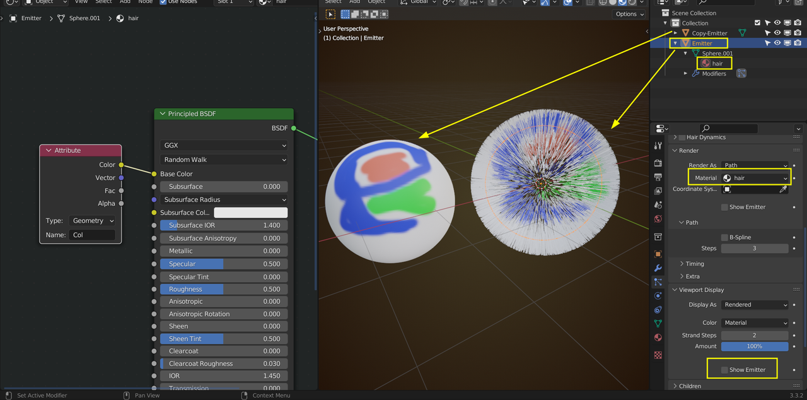Collapse the Sphere.001 tree item
Screen dimensions: 807x400
click(686, 53)
